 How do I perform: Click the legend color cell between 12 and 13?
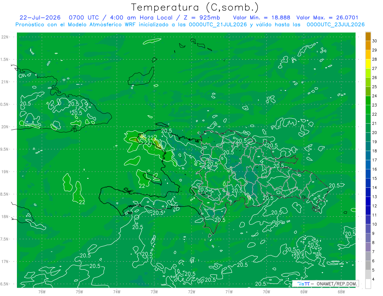coord(368,201)
